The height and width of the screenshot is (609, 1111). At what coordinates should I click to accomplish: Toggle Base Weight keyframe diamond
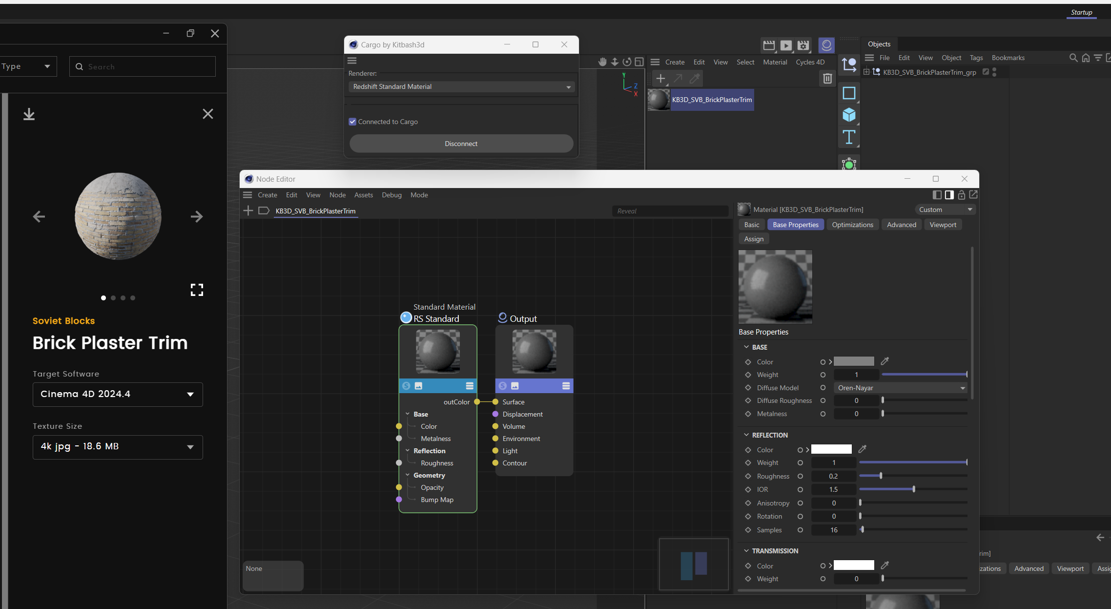click(748, 375)
